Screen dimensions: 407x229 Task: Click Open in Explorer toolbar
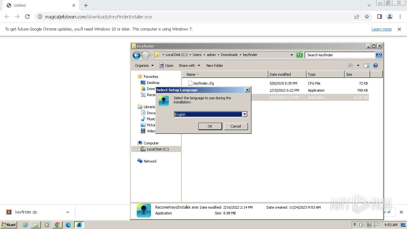coord(166,66)
